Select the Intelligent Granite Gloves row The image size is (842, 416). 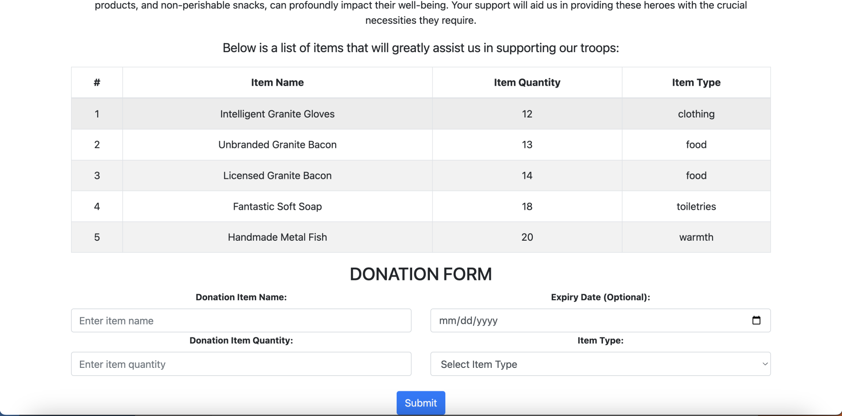click(421, 114)
